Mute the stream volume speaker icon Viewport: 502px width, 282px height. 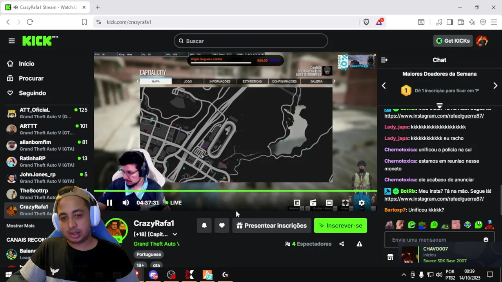click(125, 202)
